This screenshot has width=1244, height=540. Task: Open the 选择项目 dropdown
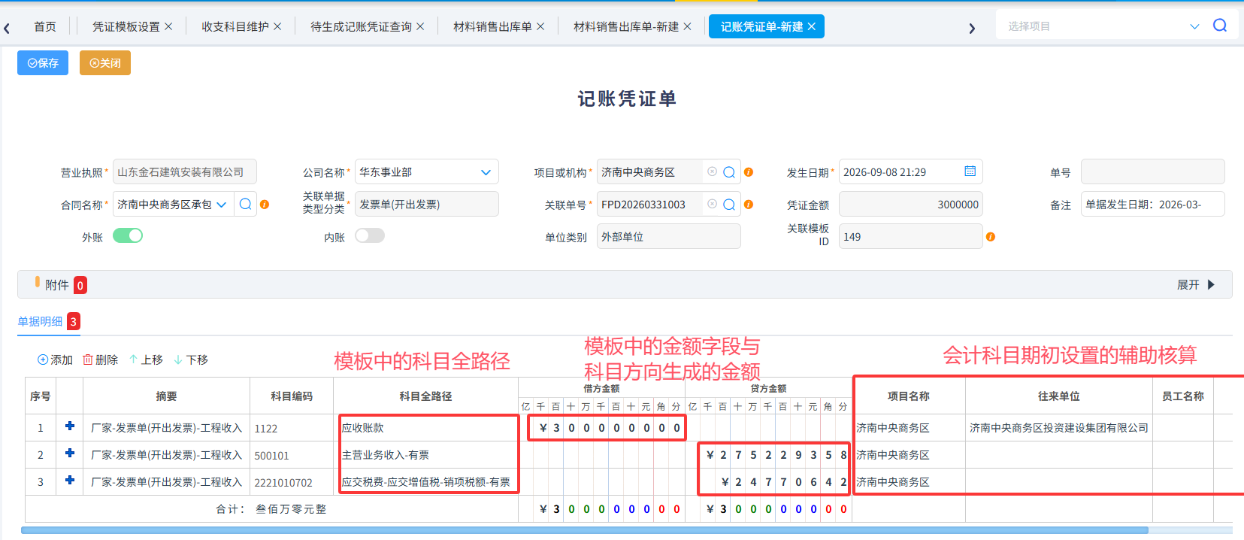click(x=1194, y=26)
